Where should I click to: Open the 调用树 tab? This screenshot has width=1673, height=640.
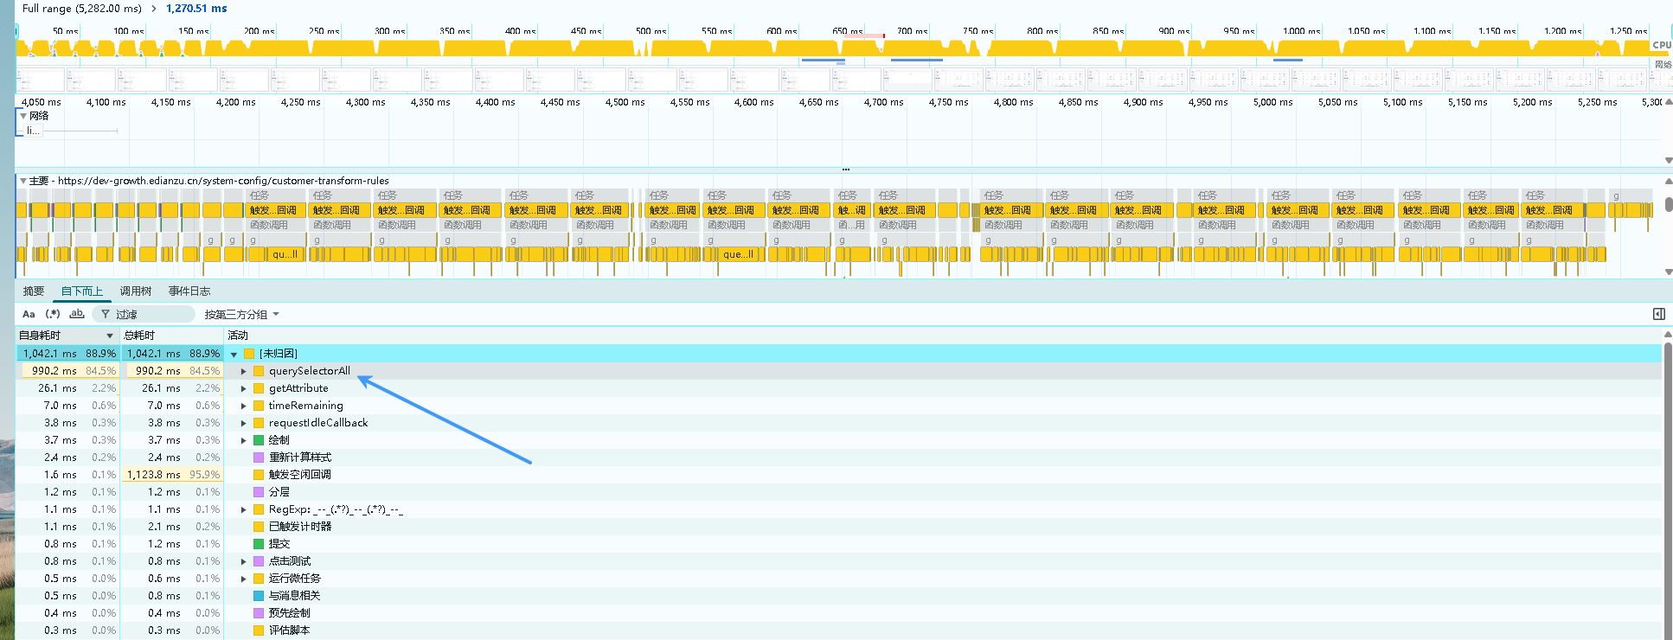click(x=136, y=291)
